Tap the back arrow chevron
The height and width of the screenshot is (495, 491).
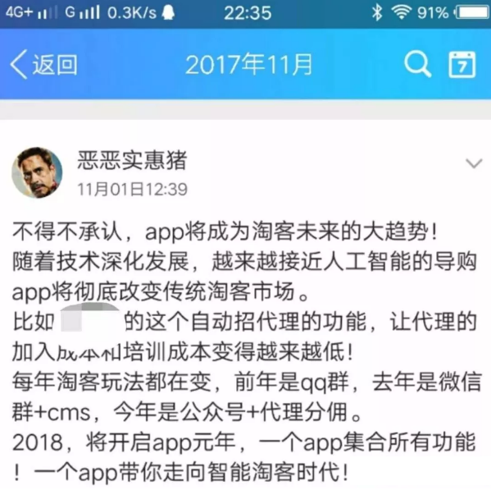18,64
